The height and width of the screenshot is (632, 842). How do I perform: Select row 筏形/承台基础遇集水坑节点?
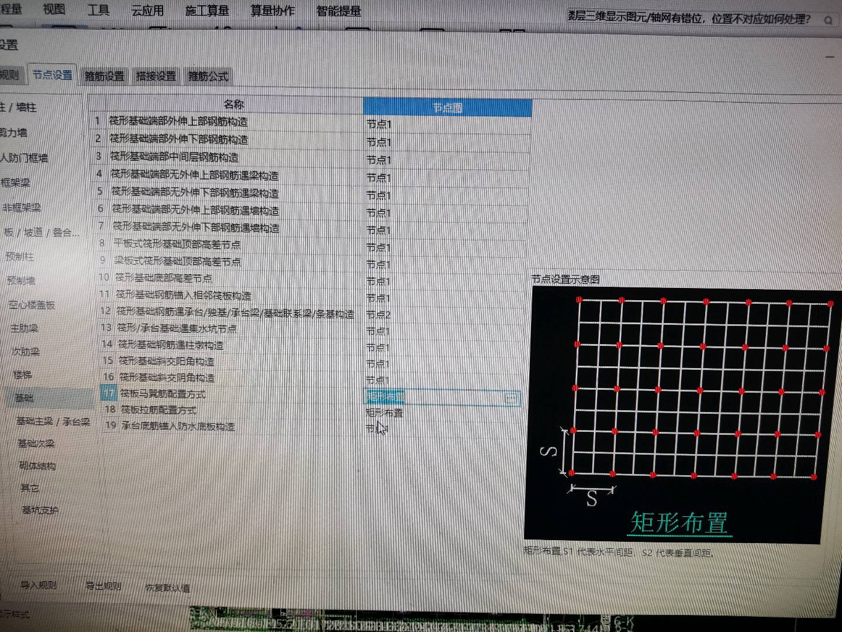coord(177,328)
